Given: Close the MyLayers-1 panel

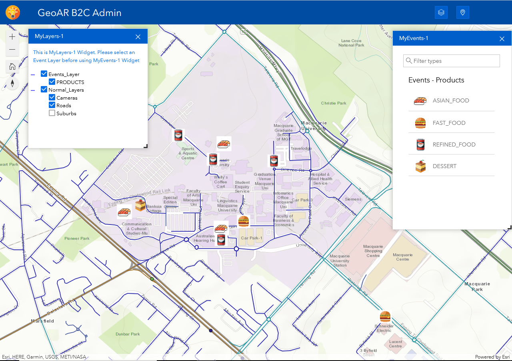Looking at the screenshot, I should [x=138, y=36].
